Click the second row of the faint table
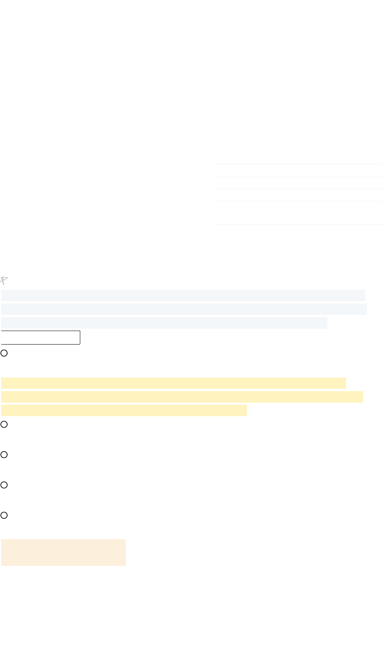 (298, 183)
